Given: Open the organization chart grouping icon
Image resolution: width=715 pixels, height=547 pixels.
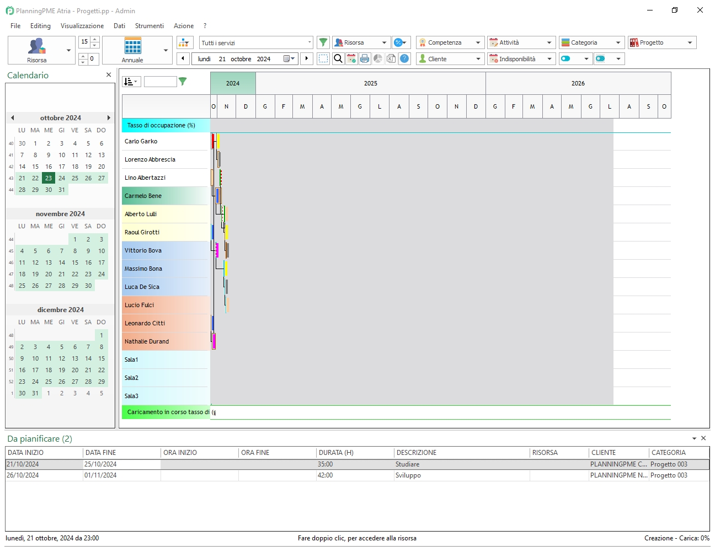Looking at the screenshot, I should pyautogui.click(x=185, y=42).
